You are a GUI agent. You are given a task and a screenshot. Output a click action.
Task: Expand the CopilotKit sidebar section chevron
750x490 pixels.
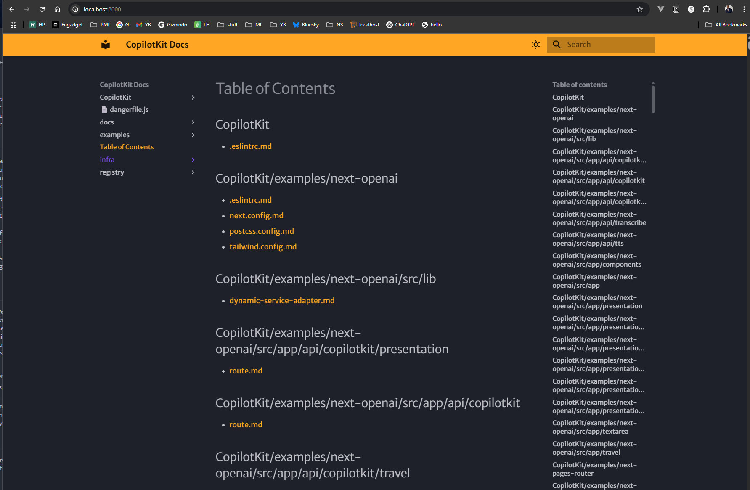tap(193, 98)
